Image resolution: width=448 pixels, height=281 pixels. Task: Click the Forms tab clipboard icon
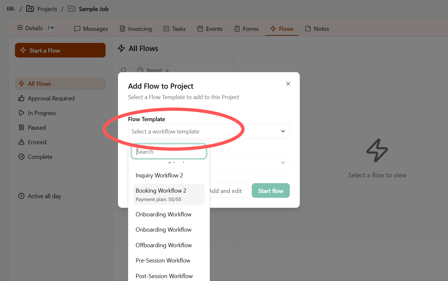click(x=237, y=29)
